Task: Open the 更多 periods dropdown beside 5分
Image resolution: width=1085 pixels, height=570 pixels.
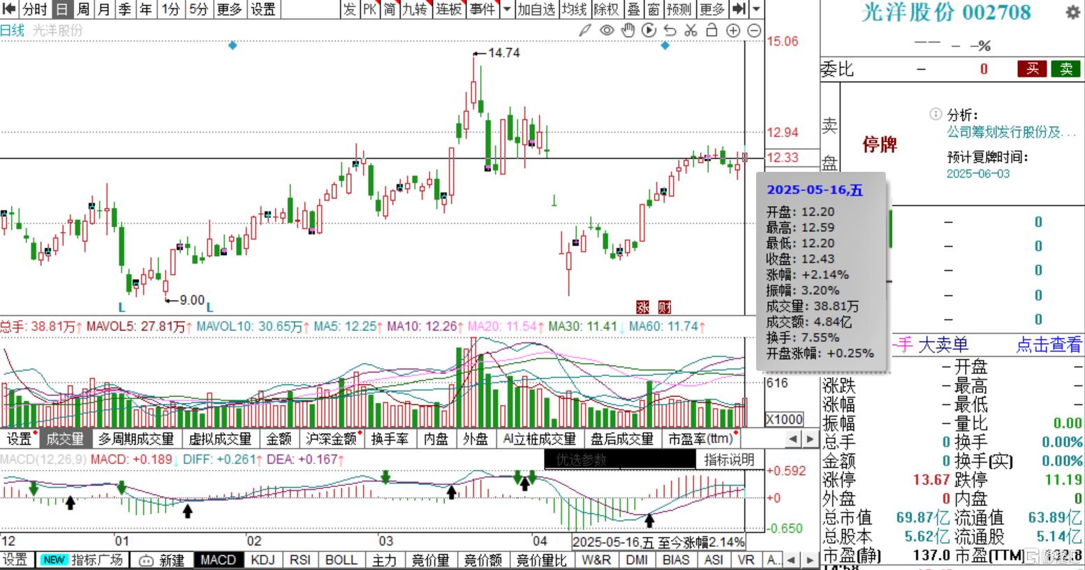Action: (x=229, y=9)
